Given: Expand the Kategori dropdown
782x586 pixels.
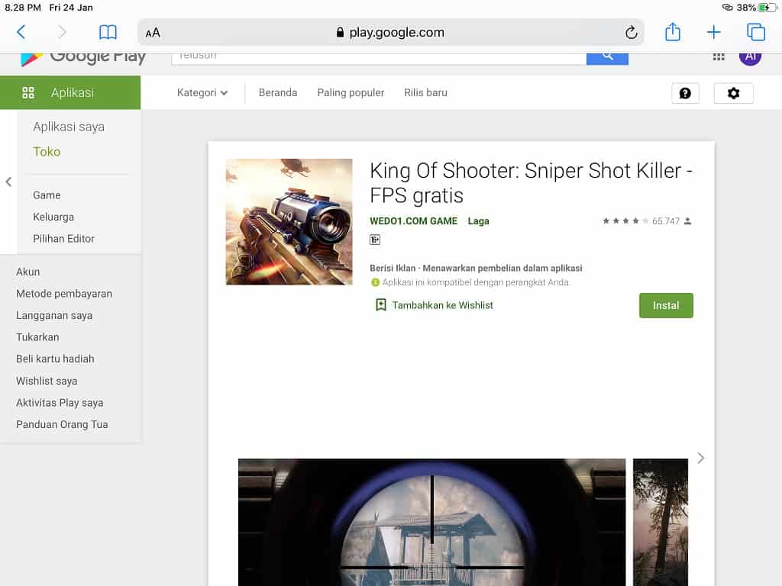Looking at the screenshot, I should coord(202,92).
